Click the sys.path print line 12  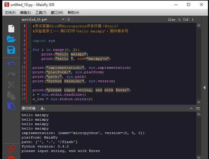pos(59,76)
